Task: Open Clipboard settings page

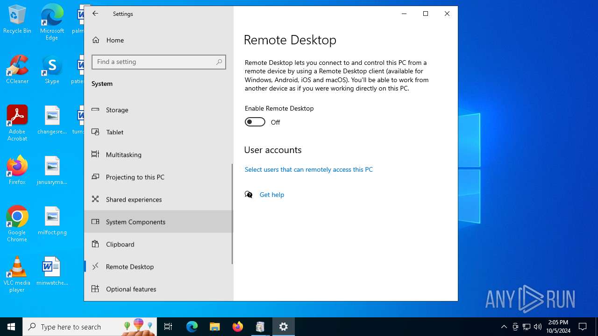Action: (158, 244)
